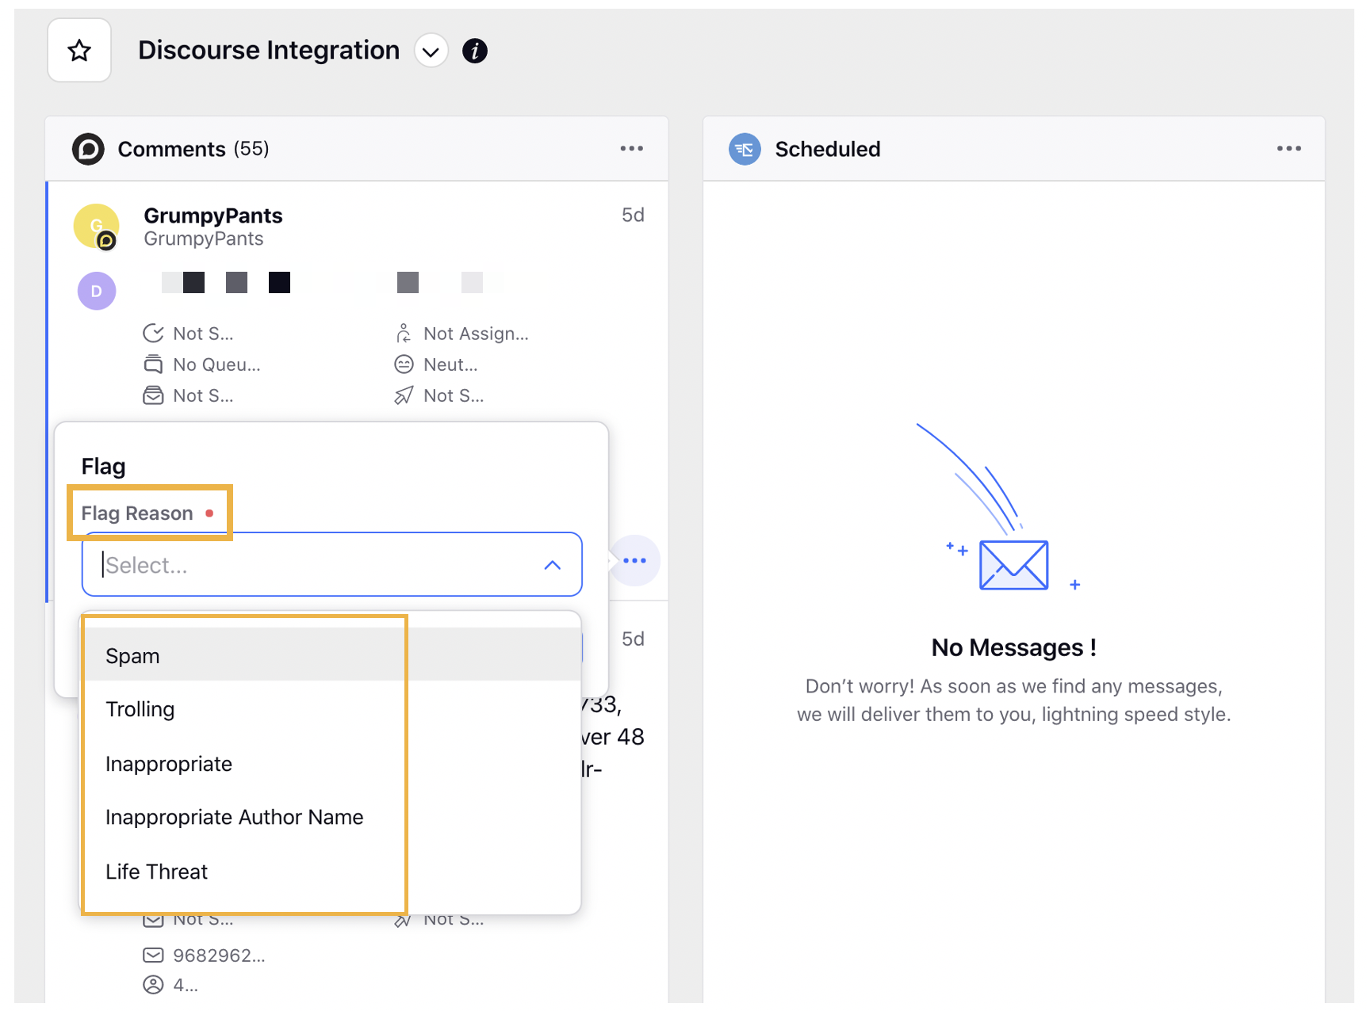Select the Inappropriate flag reason
This screenshot has height=1011, width=1367.
point(331,764)
